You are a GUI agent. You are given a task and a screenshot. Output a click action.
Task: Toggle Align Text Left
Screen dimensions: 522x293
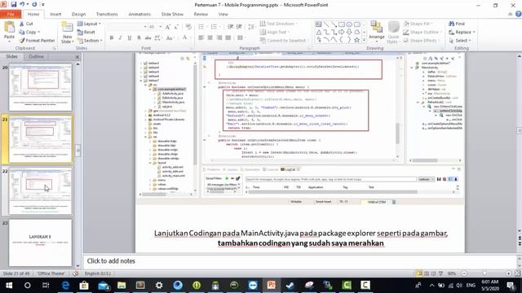point(201,38)
